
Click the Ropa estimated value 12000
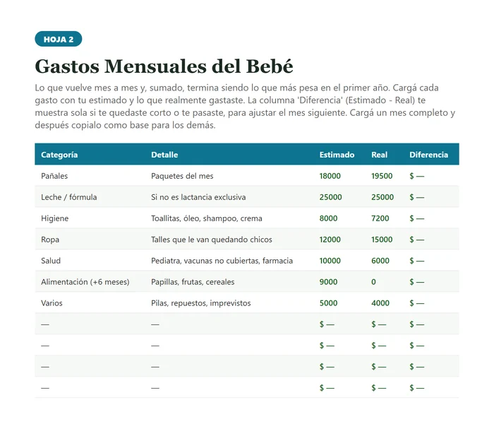[x=330, y=240]
